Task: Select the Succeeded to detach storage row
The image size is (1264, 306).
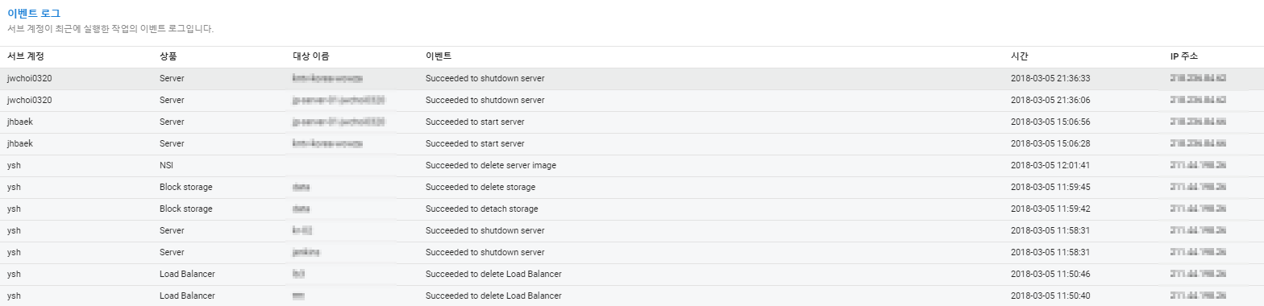Action: click(x=632, y=209)
